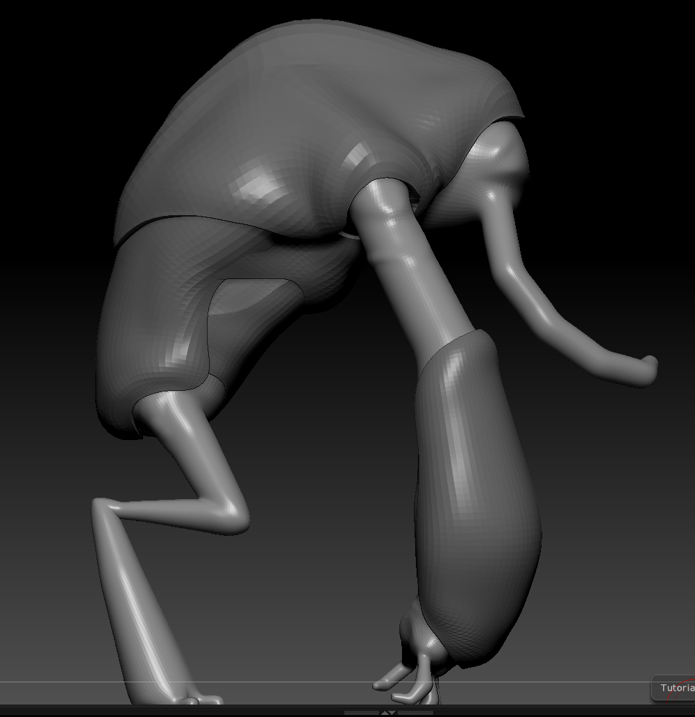Image resolution: width=695 pixels, height=717 pixels.
Task: Open the Tutorial view button
Action: point(673,688)
